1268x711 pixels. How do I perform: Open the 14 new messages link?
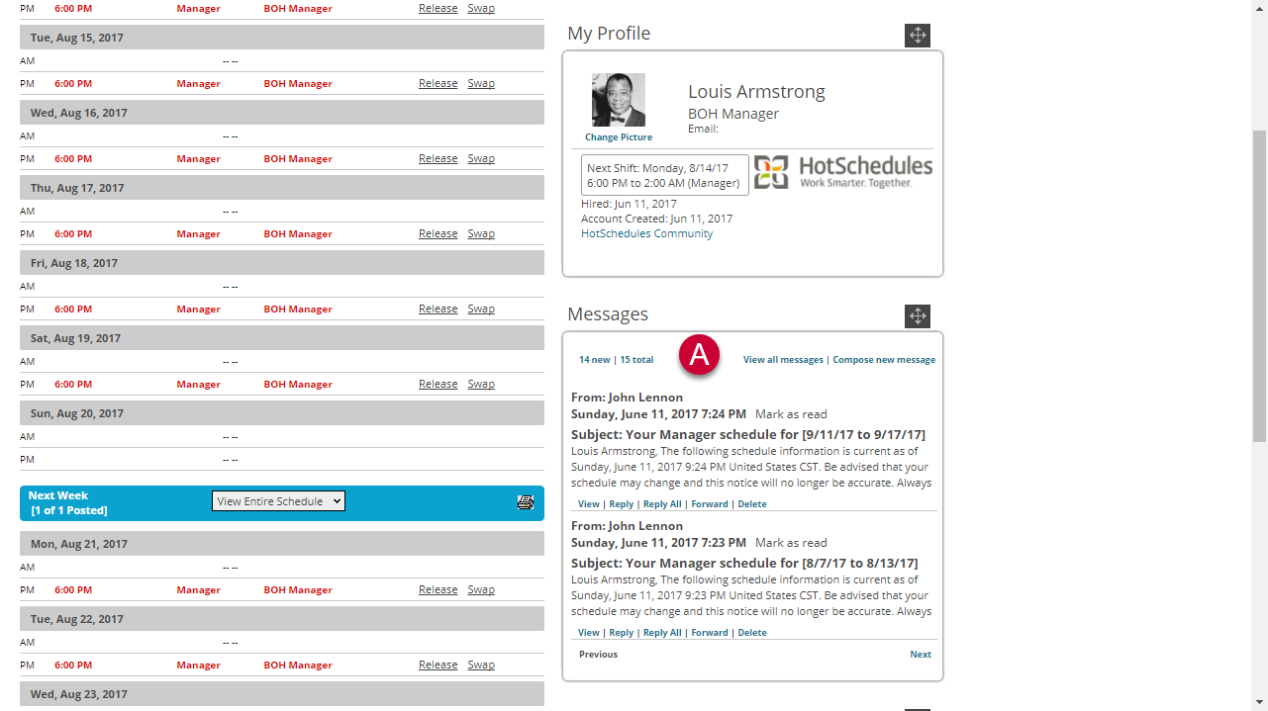coord(594,360)
